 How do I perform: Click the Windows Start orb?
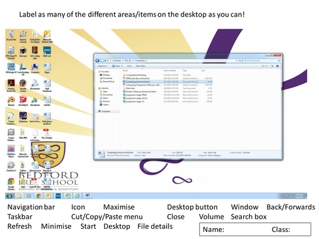(9, 196)
